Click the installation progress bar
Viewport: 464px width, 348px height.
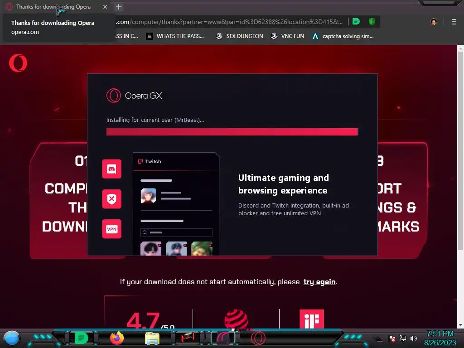[x=232, y=132]
